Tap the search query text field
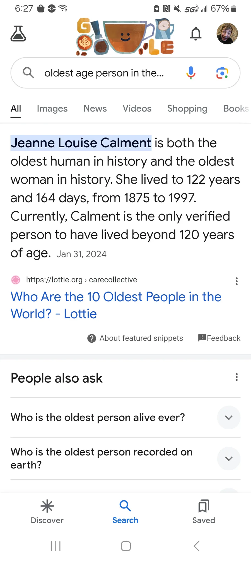 click(x=104, y=73)
